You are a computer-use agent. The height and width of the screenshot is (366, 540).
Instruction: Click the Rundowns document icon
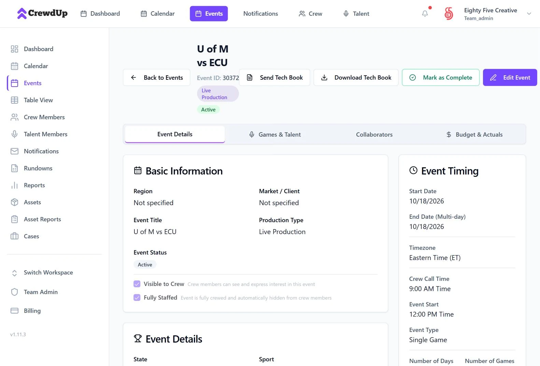tap(14, 168)
